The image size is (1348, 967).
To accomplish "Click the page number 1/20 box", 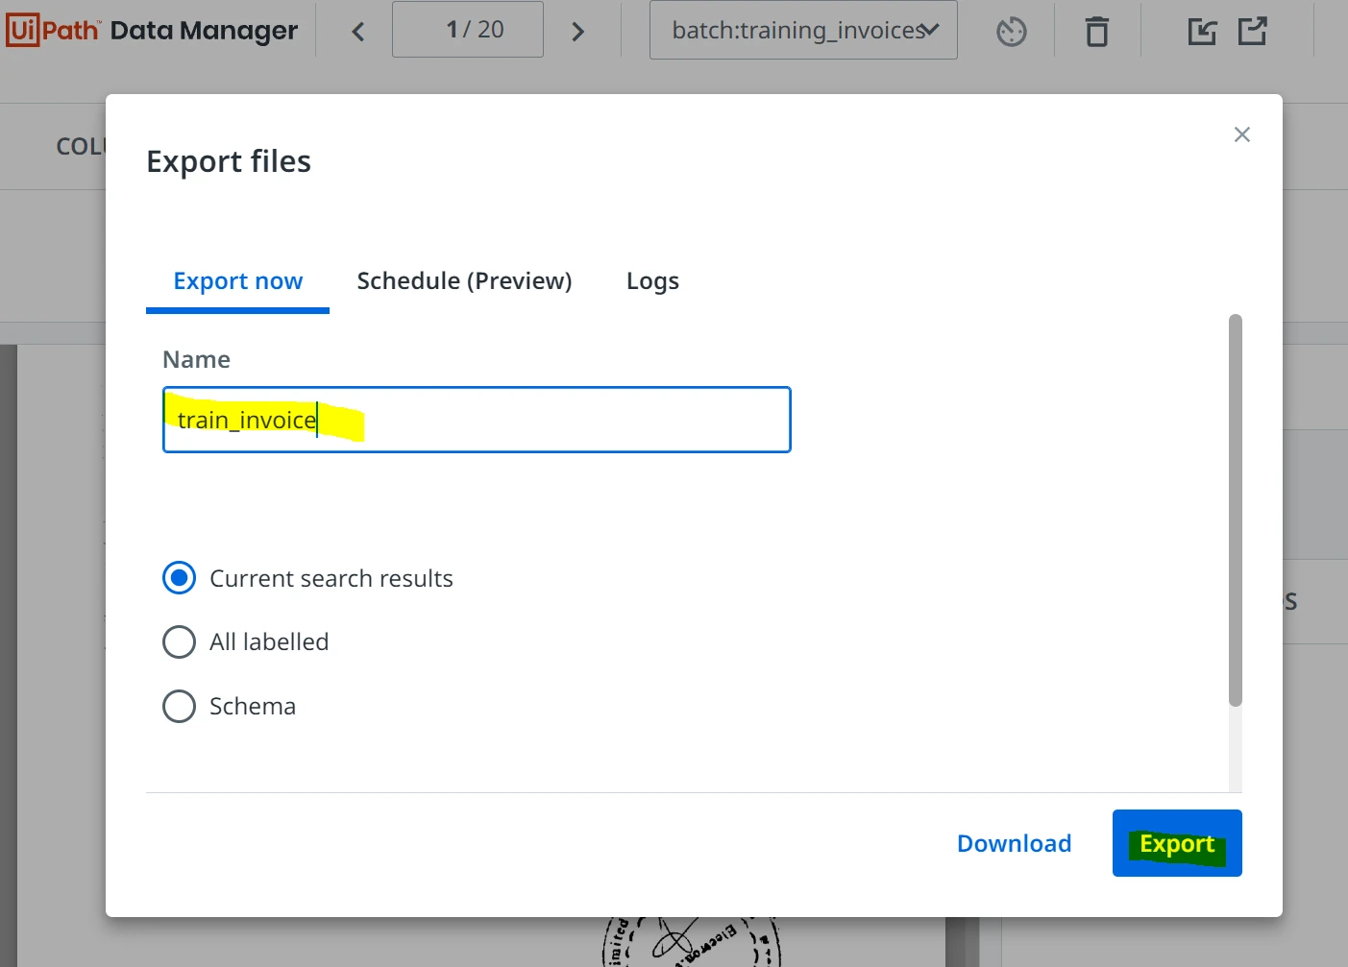I will 468,30.
